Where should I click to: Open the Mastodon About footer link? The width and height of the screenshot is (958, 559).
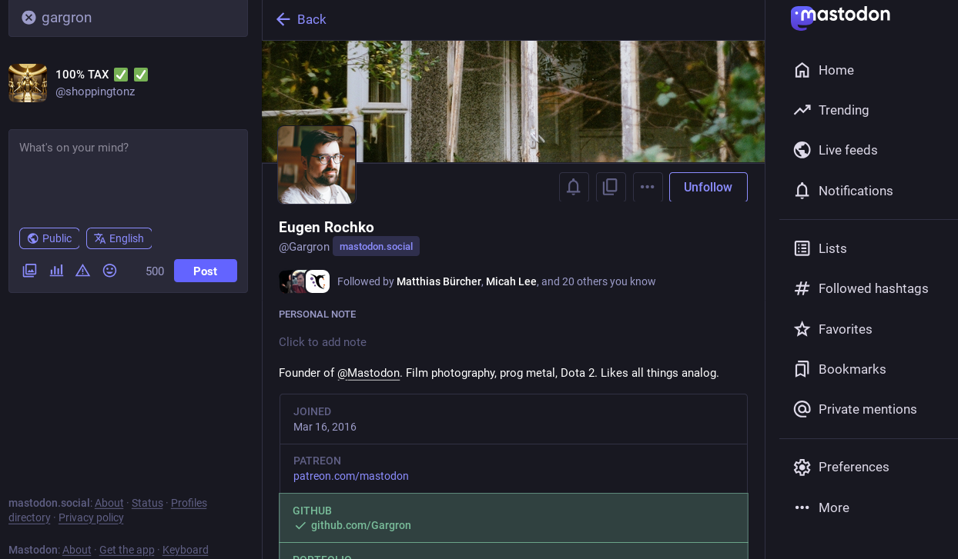[77, 550]
